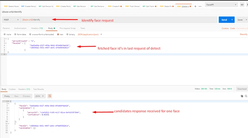Switch to the GET Get Persons tab
Viewport: 248px width, 138px height.
[x=97, y=6]
